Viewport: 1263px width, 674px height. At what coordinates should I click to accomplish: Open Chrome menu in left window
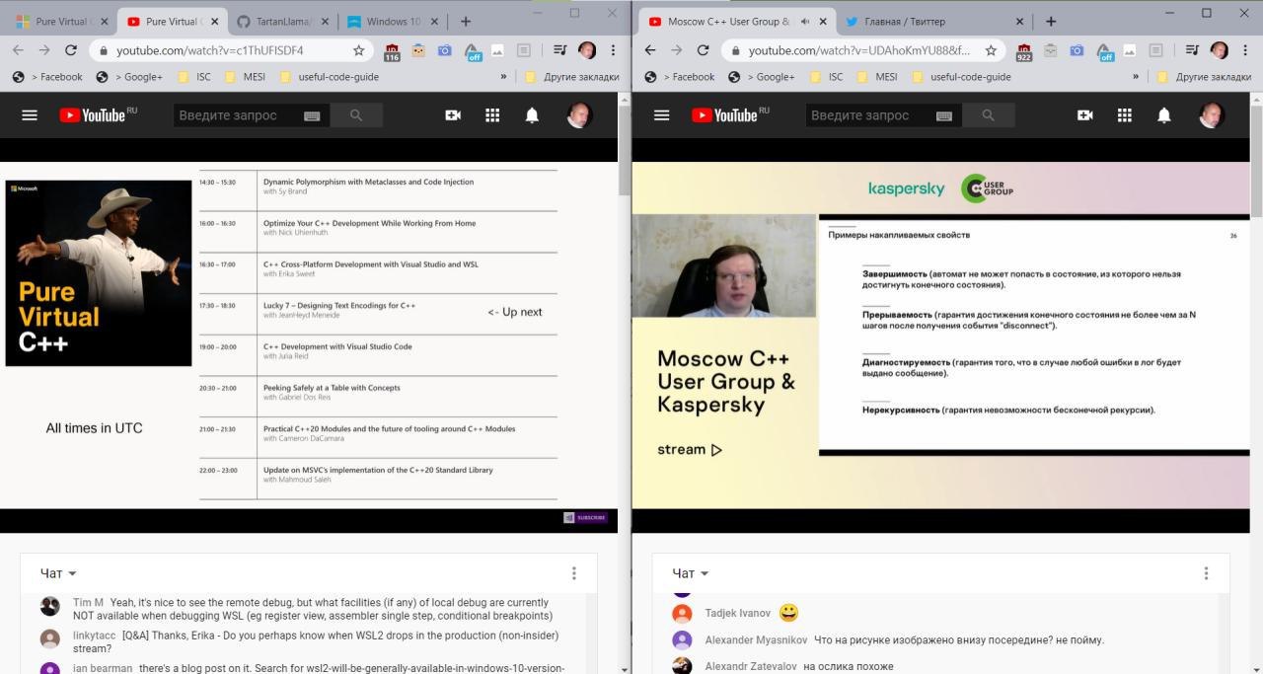[x=613, y=50]
